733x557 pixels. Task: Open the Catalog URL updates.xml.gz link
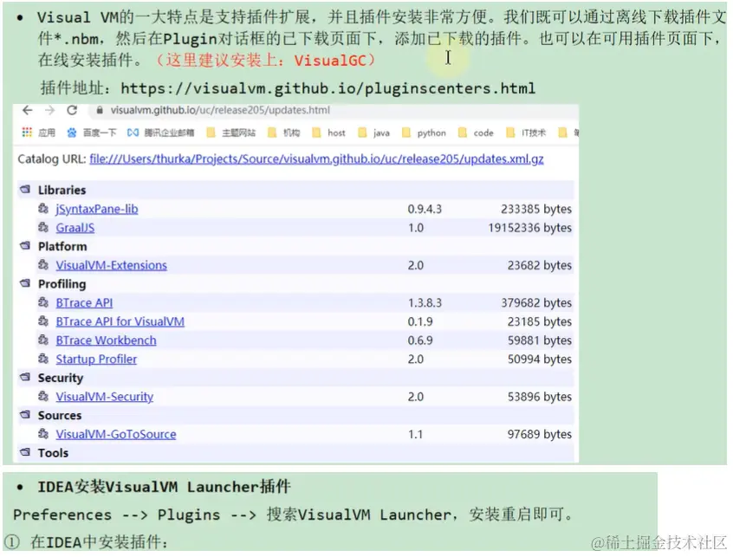pos(316,159)
